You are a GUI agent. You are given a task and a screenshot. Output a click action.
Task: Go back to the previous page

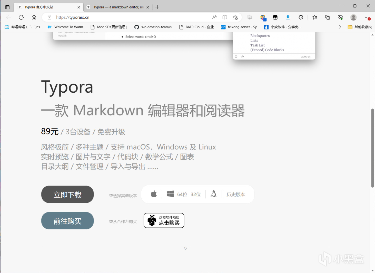coord(8,17)
